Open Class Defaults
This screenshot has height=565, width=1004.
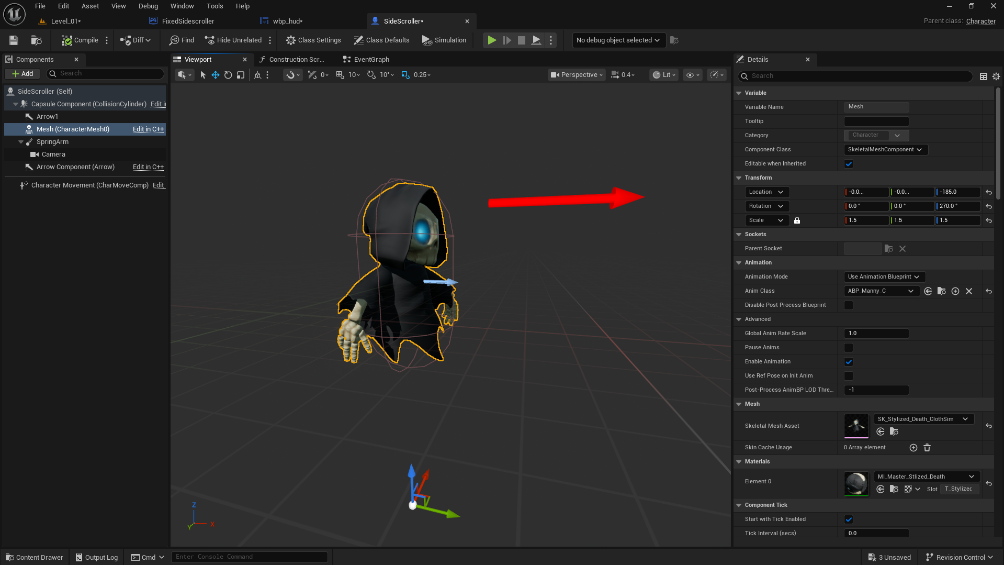pos(381,40)
